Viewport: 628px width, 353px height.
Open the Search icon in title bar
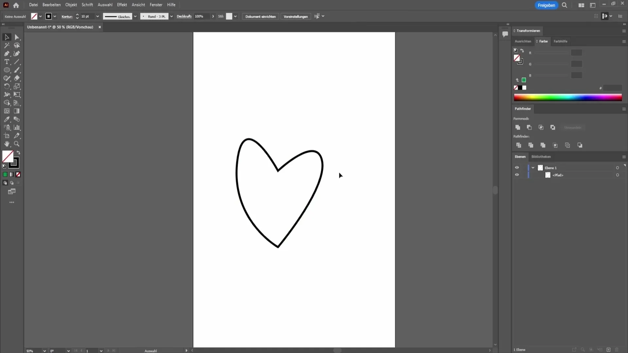pos(565,5)
